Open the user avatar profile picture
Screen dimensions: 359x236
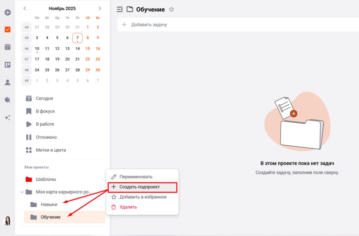click(x=7, y=221)
